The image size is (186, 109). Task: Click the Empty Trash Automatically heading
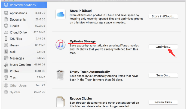[x=90, y=72]
